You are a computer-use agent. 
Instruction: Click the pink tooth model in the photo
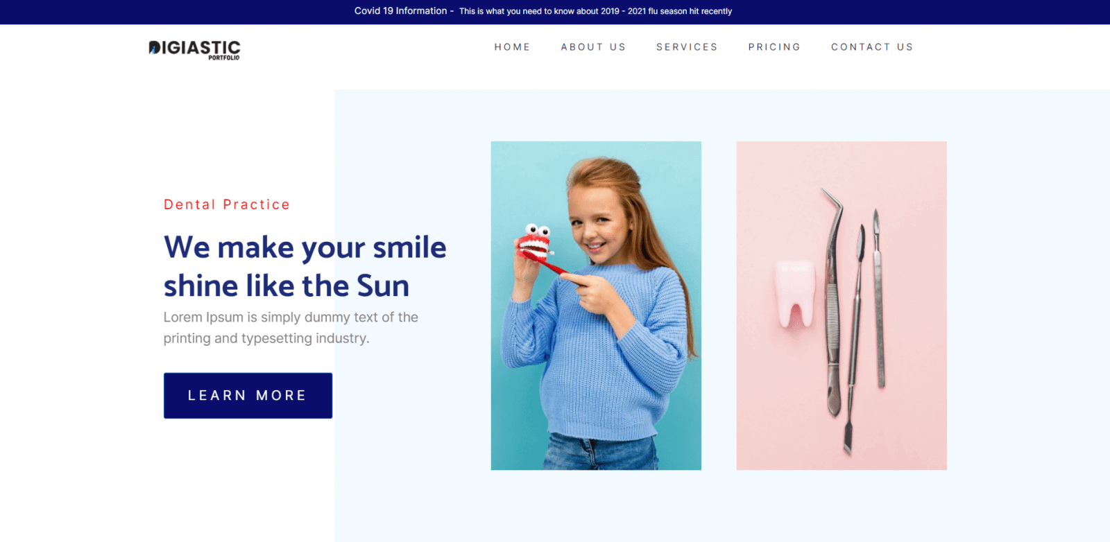[794, 292]
